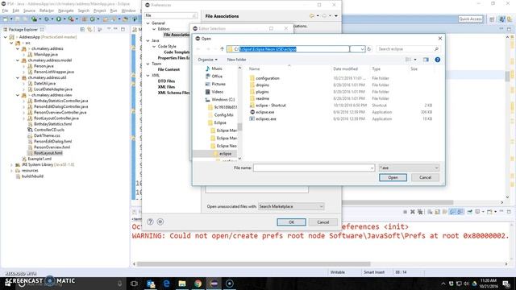
Task: Click the Debug icon in Eclipse toolbar
Action: click(47, 19)
